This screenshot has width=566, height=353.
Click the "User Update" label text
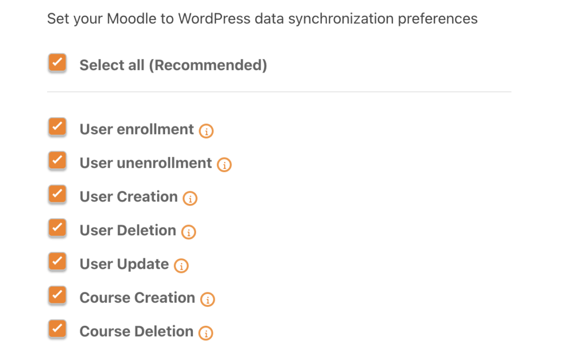point(124,265)
